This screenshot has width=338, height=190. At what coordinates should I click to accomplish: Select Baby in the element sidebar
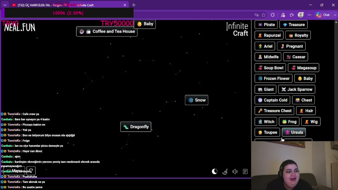(305, 78)
